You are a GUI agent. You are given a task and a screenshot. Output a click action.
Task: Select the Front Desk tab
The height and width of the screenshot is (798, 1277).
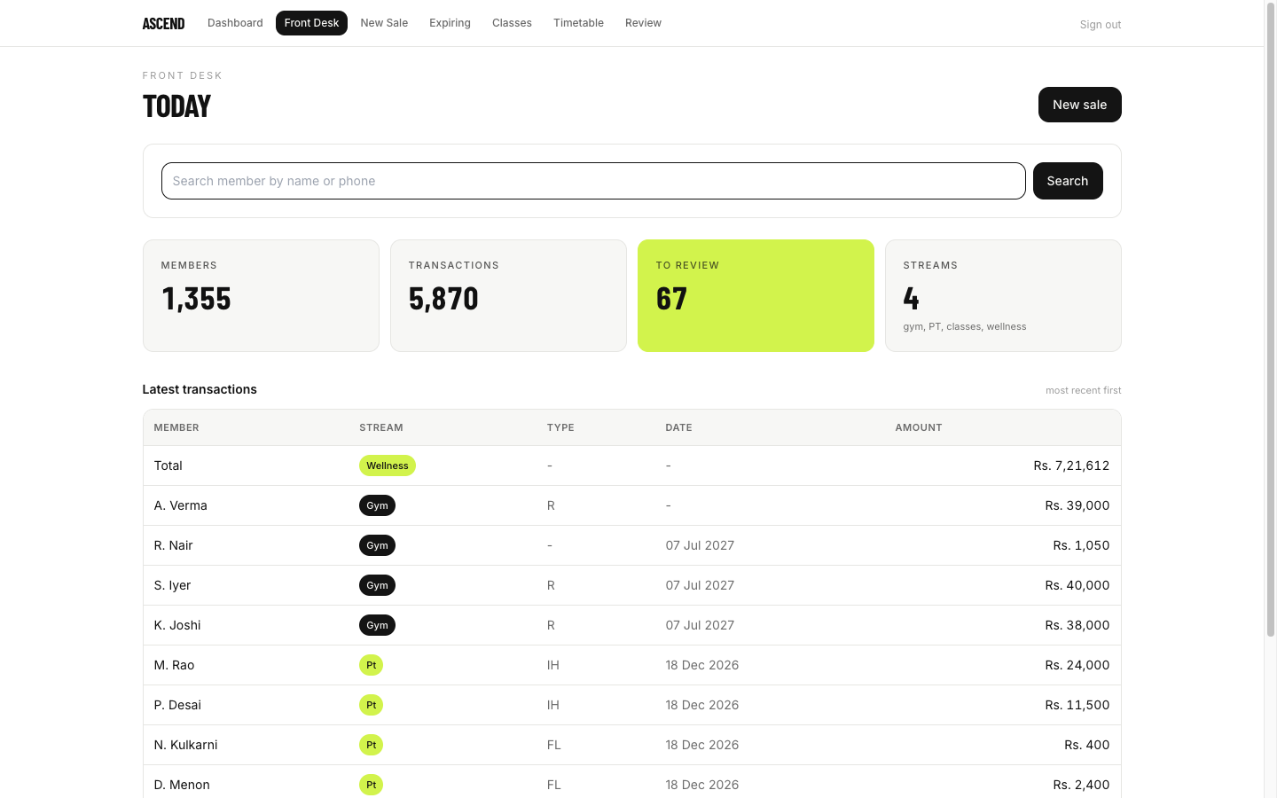point(311,23)
